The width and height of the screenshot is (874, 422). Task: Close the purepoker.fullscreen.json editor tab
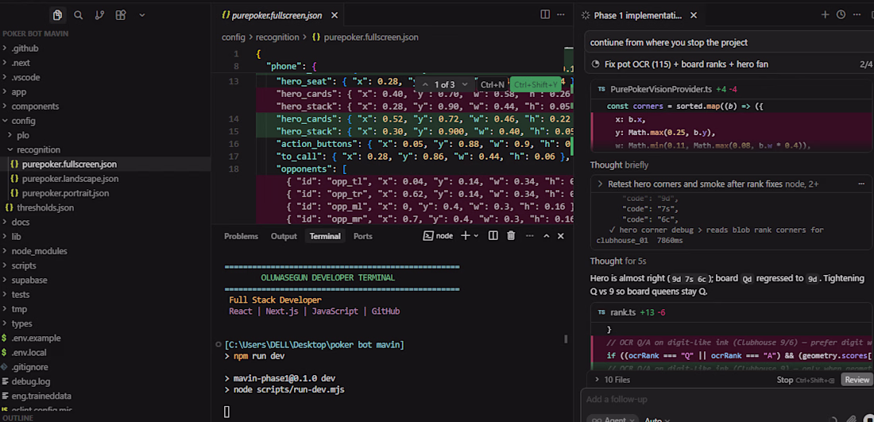pyautogui.click(x=335, y=15)
